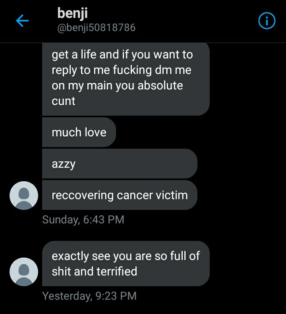Tap avatar beside "exactly see you" message
Screen dimensions: 286x314
coord(24,272)
